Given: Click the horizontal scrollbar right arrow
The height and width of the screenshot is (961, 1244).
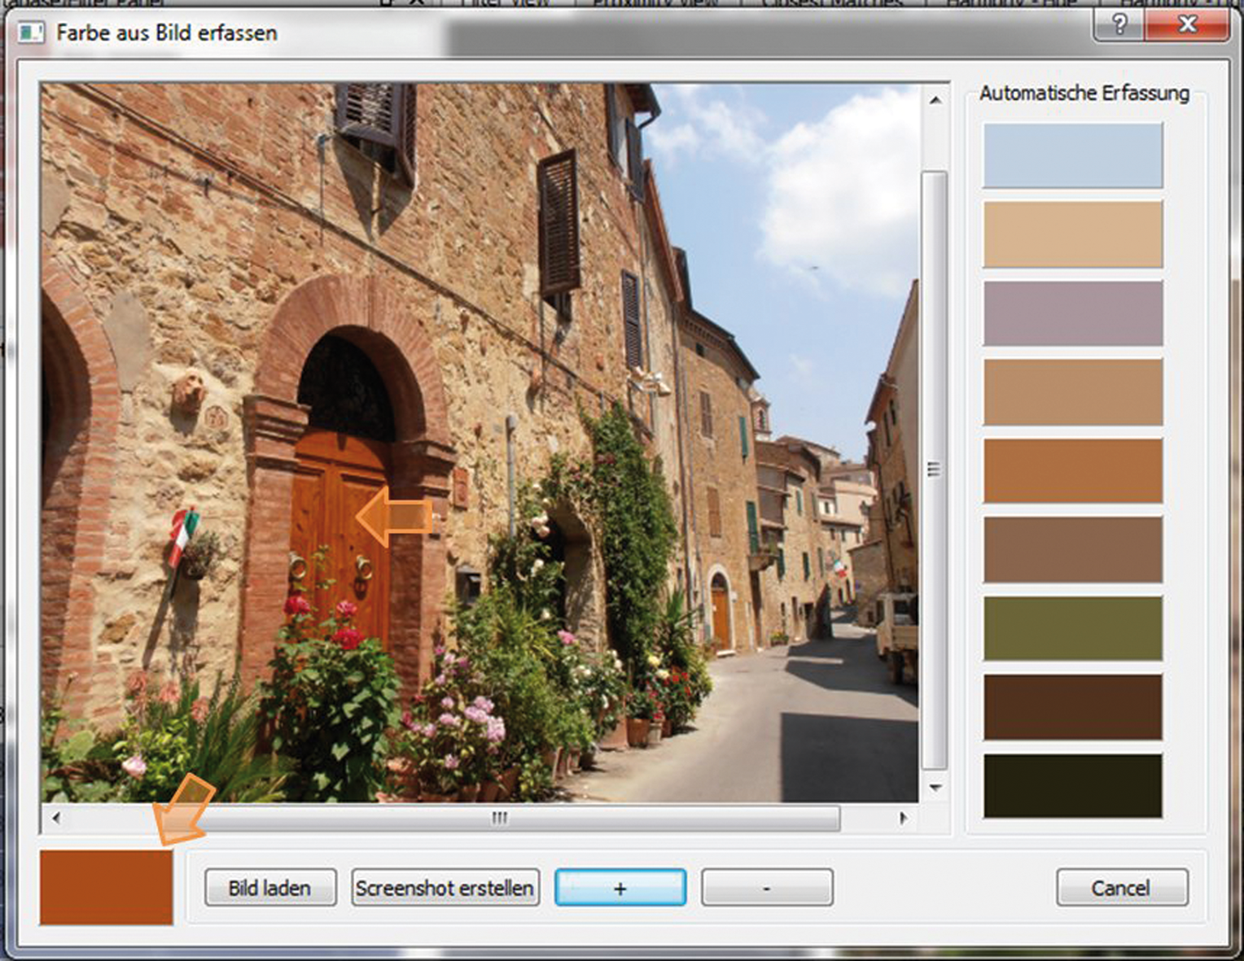Looking at the screenshot, I should [903, 818].
